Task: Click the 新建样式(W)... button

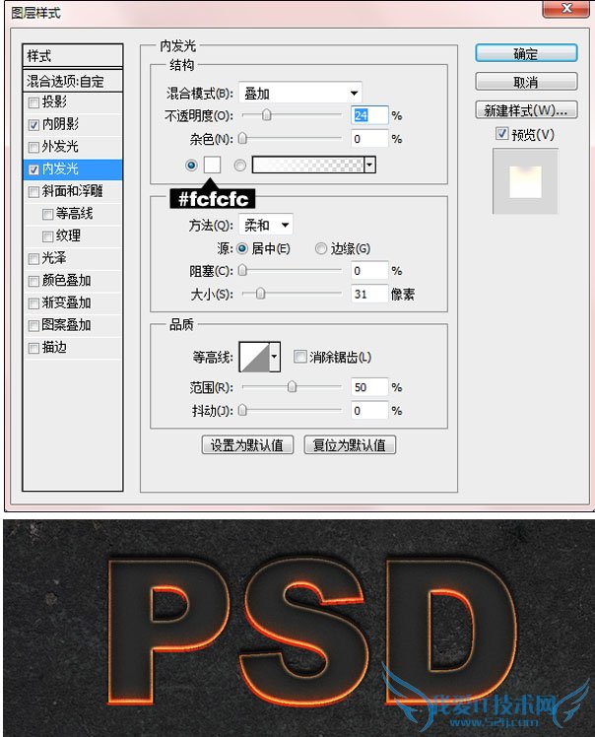Action: tap(526, 110)
